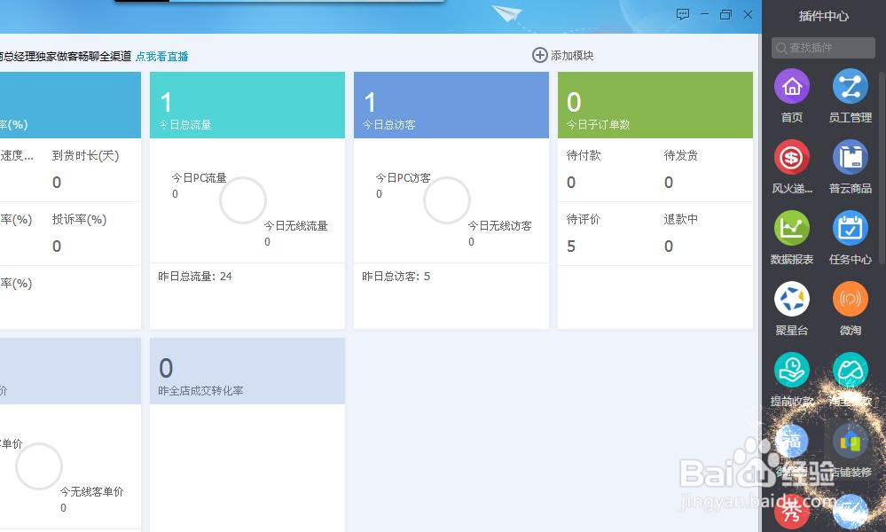Click 昨日总访客: 5 text
The image size is (886, 532).
[x=396, y=276]
